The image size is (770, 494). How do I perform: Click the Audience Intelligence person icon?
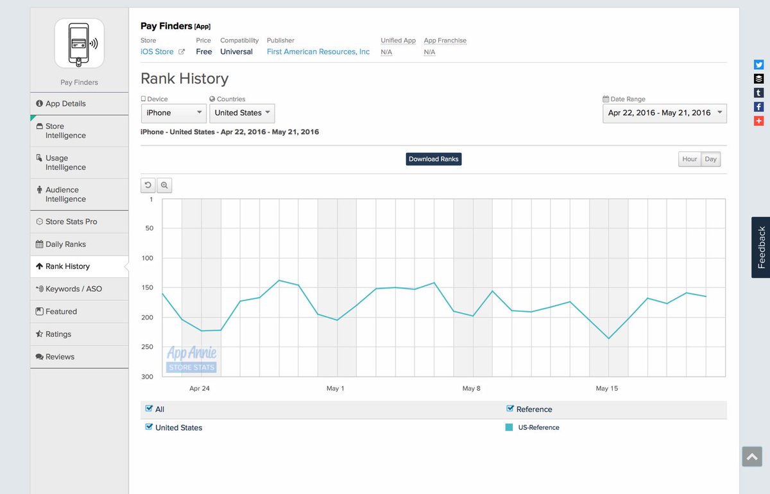[x=40, y=190]
